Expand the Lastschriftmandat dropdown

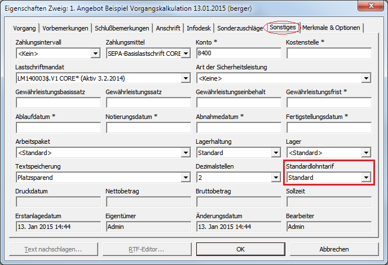pyautogui.click(x=185, y=78)
